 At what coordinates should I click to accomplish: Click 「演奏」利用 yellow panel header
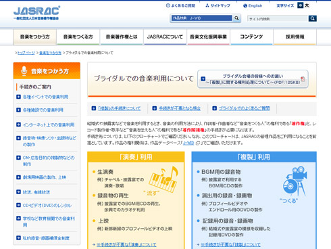click(136, 157)
